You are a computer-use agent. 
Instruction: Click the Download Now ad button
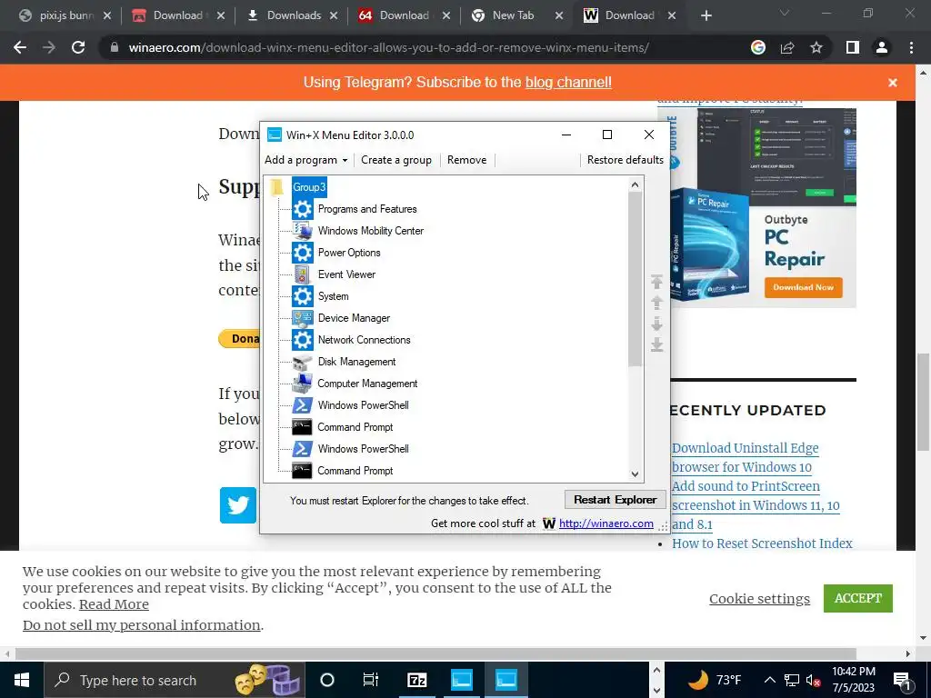coord(804,287)
